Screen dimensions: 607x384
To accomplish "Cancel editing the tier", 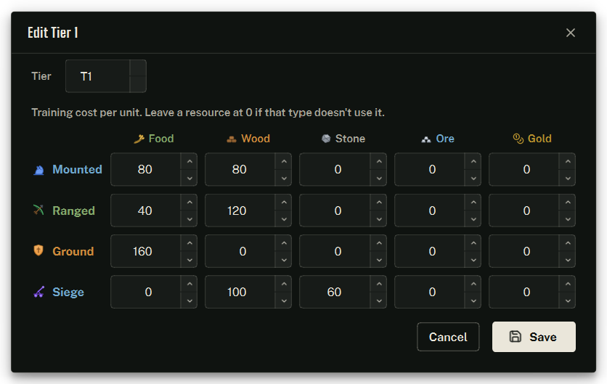I will click(448, 337).
